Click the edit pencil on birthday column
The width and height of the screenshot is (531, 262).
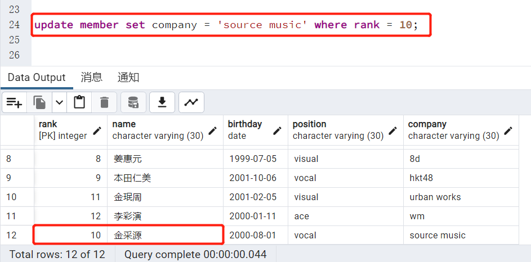[x=278, y=130]
